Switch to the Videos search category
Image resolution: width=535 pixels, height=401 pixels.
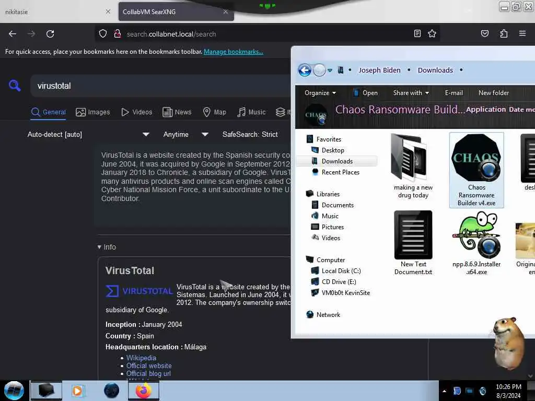tap(136, 112)
